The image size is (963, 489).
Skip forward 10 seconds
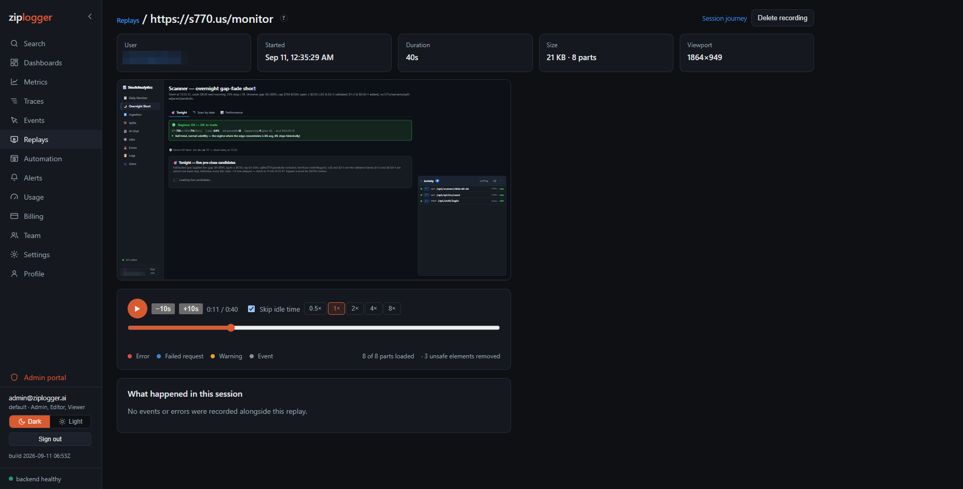[191, 309]
